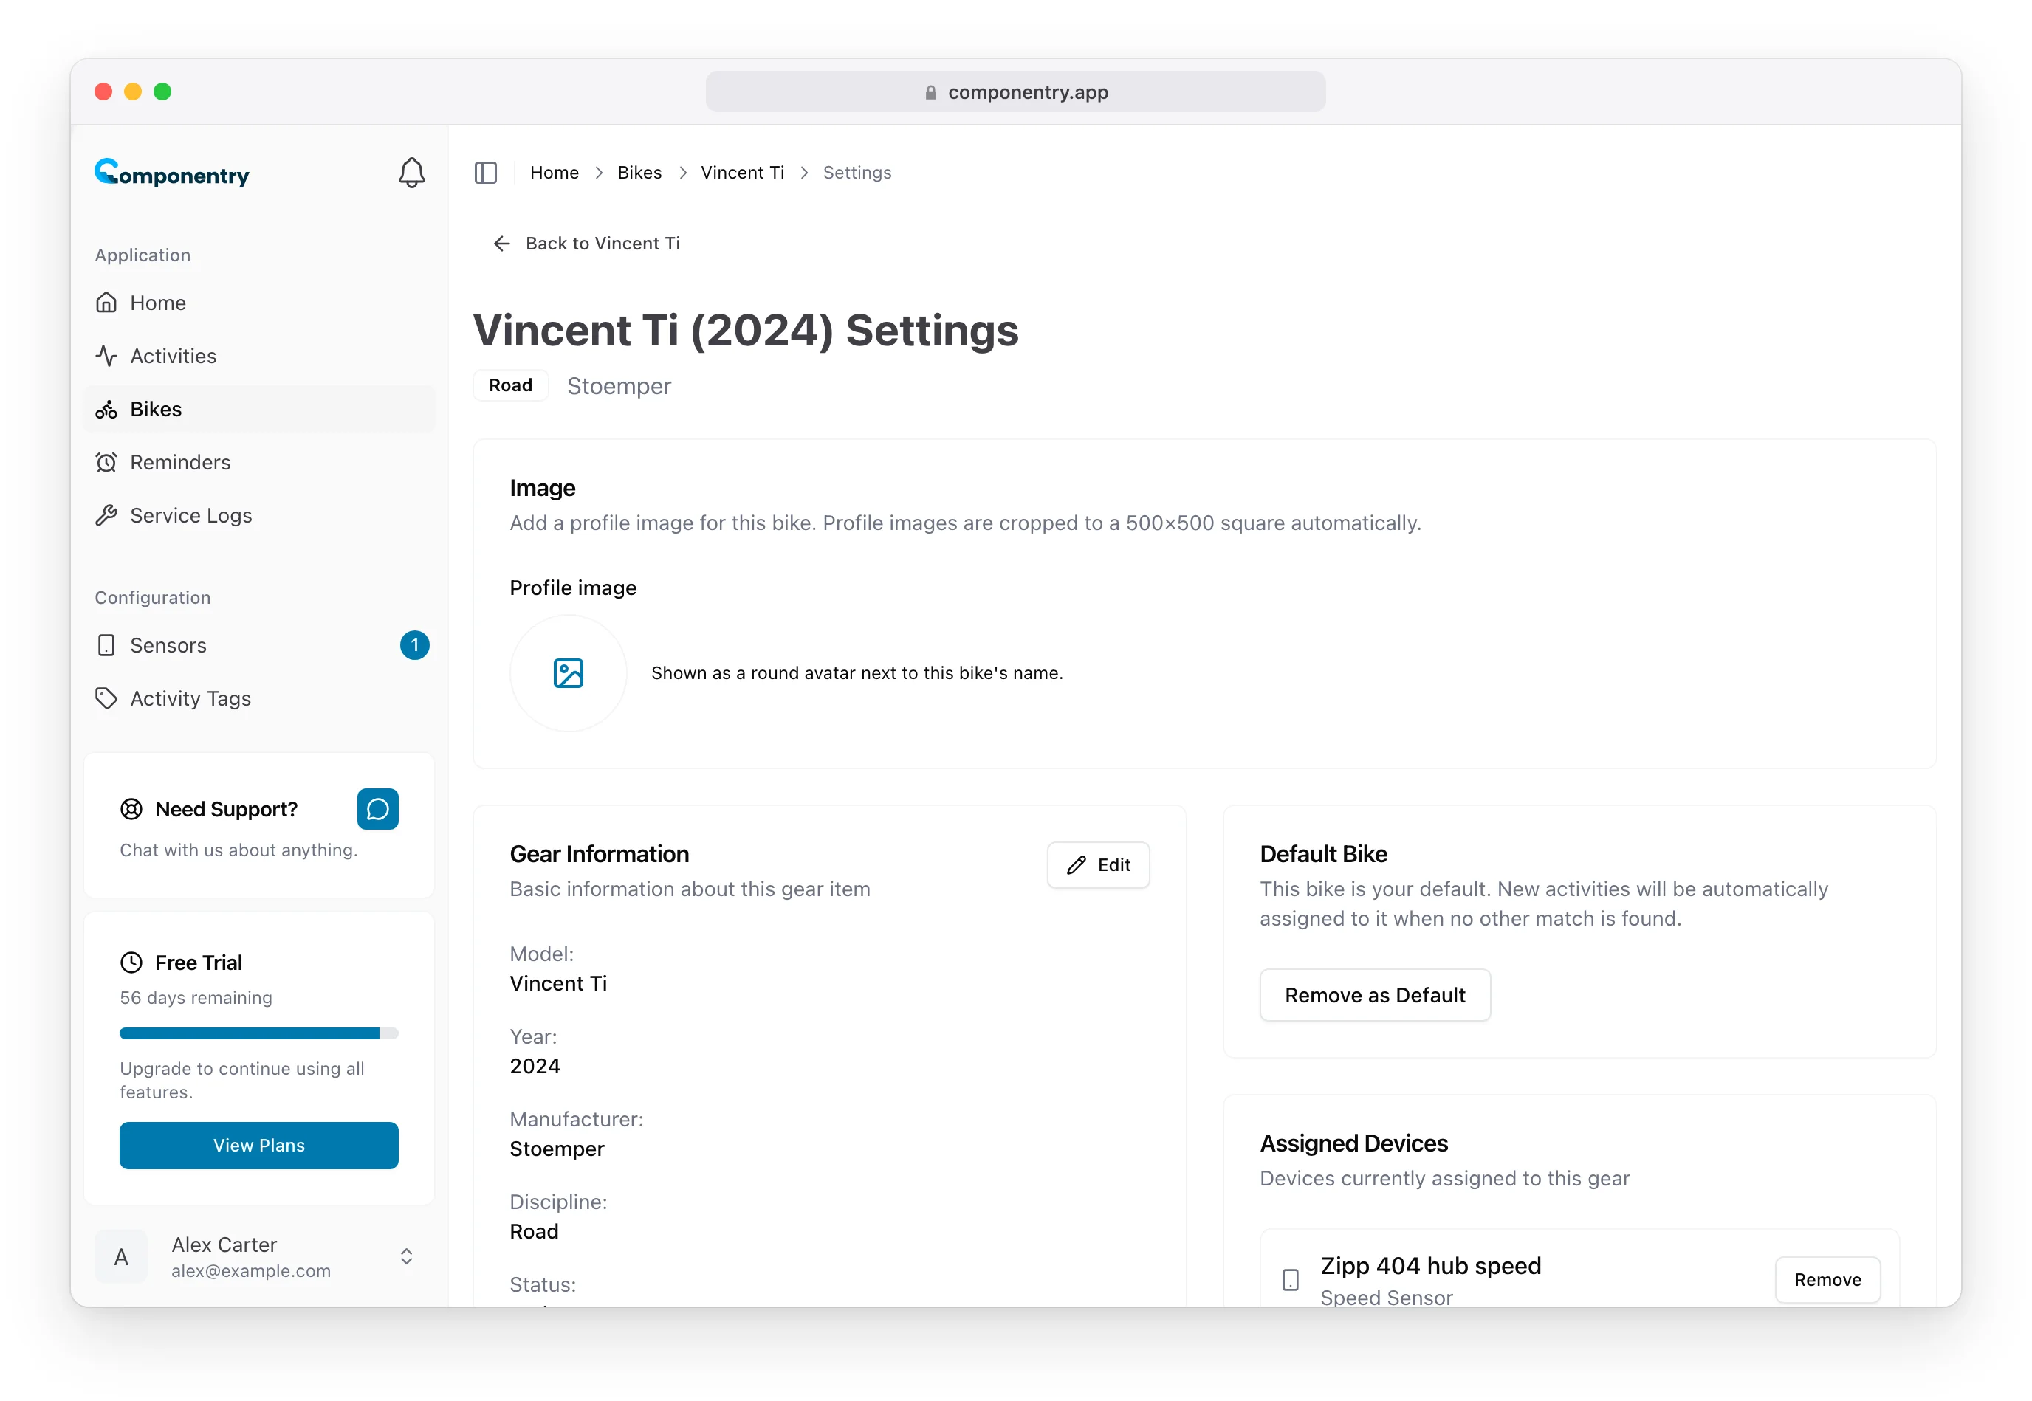Screen dimensions: 2032x1401
Task: Click the Sensors badge showing 1
Action: pos(414,645)
